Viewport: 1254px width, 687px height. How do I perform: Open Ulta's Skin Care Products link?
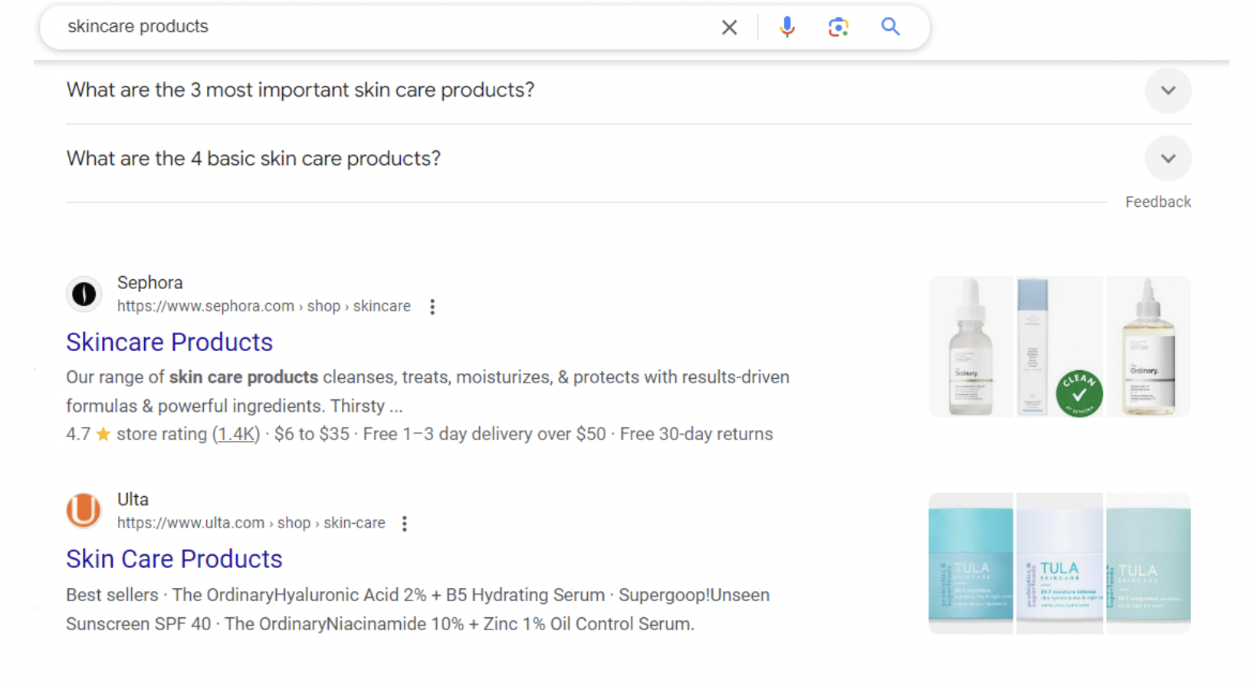tap(174, 559)
